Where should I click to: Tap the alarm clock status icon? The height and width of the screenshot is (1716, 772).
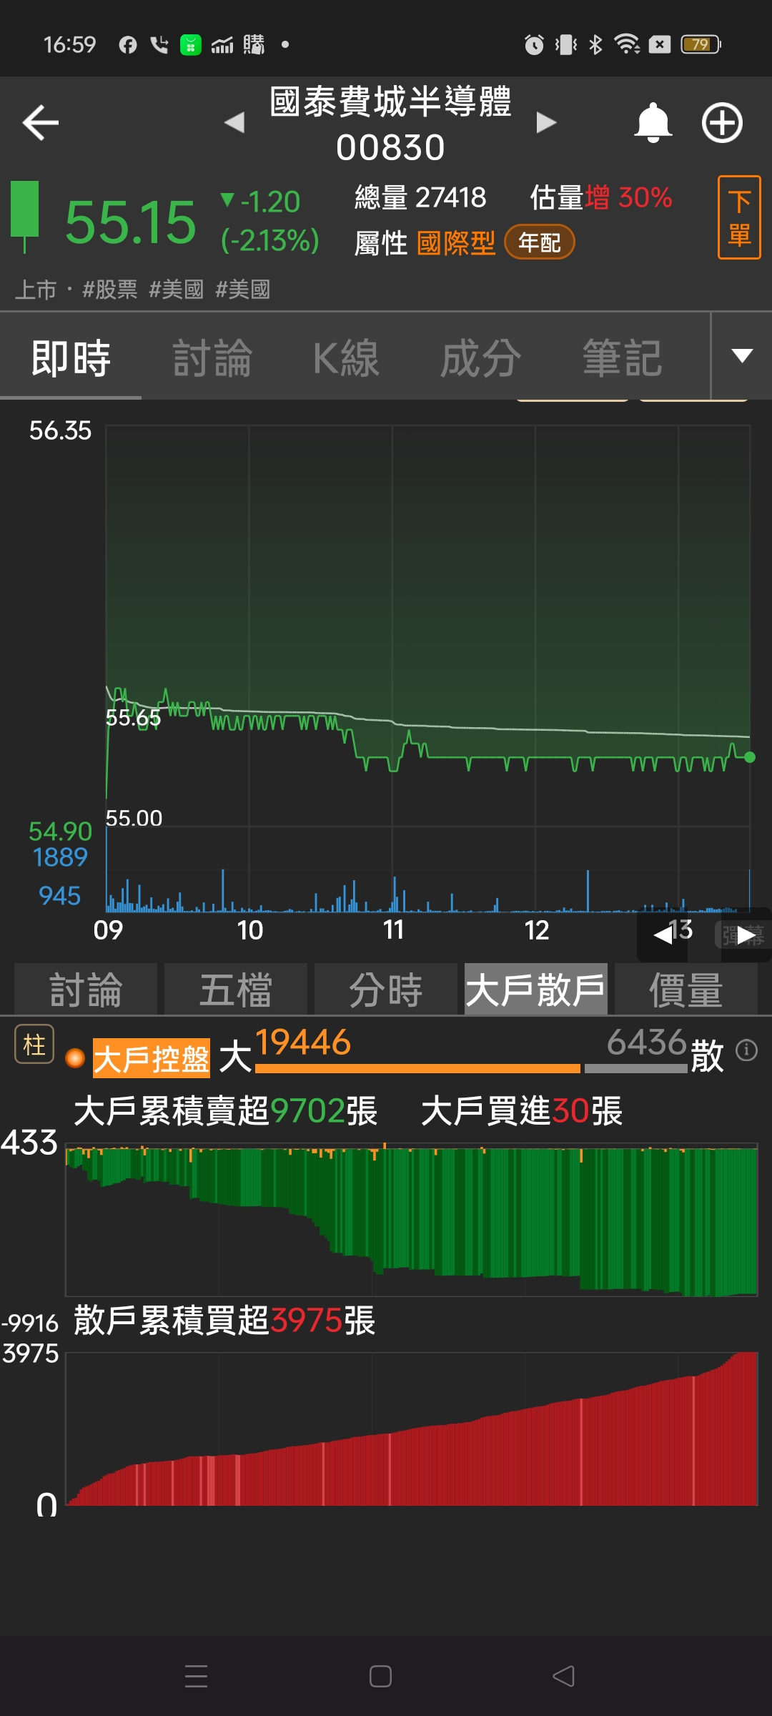click(x=534, y=44)
